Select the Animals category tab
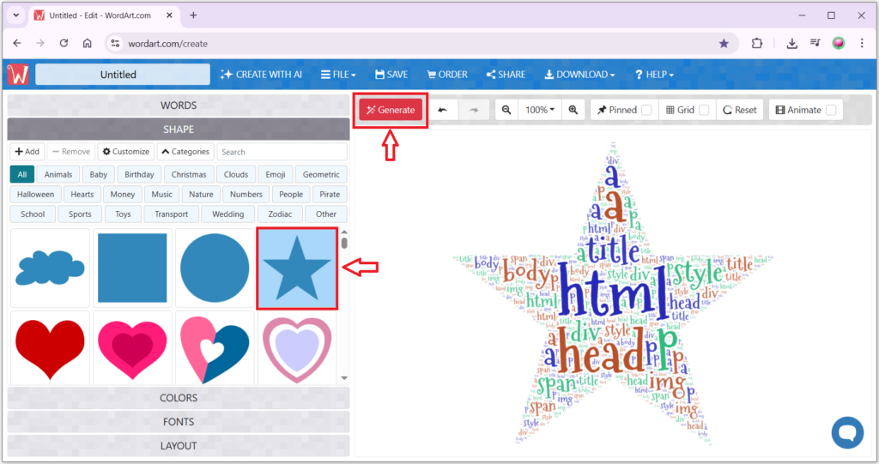 tap(59, 174)
